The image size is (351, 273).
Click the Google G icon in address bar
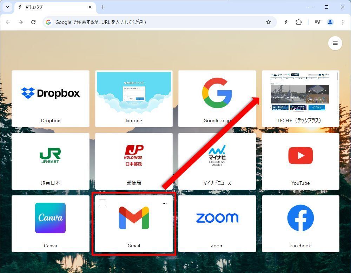pos(48,22)
